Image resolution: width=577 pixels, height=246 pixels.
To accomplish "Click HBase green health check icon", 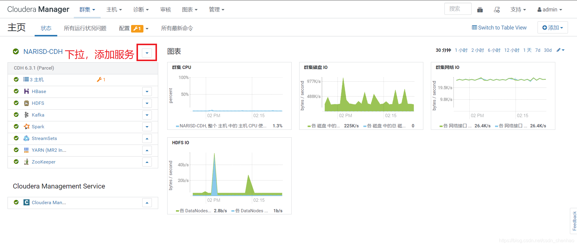I will [16, 91].
